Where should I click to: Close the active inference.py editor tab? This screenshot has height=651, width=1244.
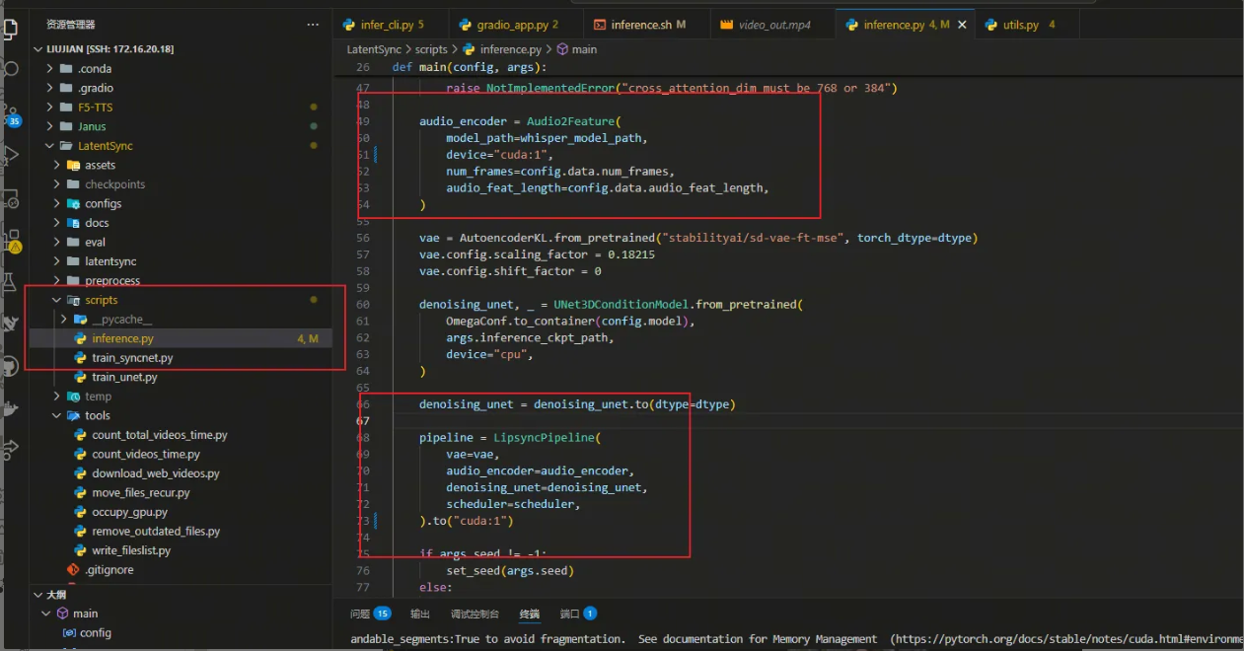[x=962, y=25]
